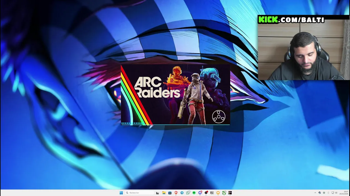Open Steam from the system tray
This screenshot has width=350, height=196.
pyautogui.click(x=320, y=193)
